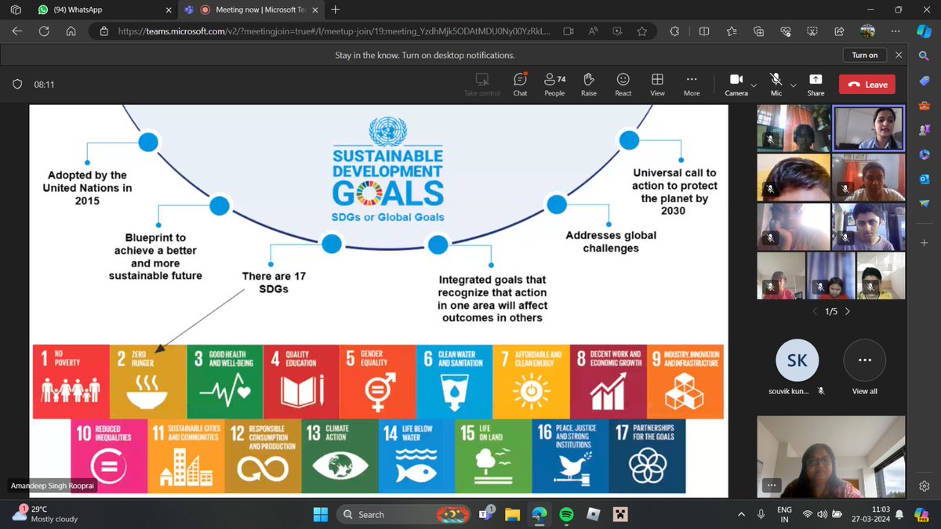Viewport: 941px width, 529px height.
Task: Open the Windows Start menu
Action: pyautogui.click(x=320, y=514)
